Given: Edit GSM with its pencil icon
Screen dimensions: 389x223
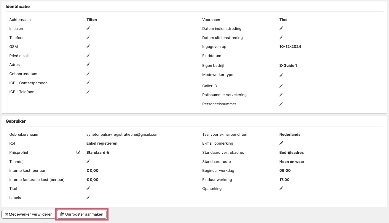Looking at the screenshot, I should 88,46.
